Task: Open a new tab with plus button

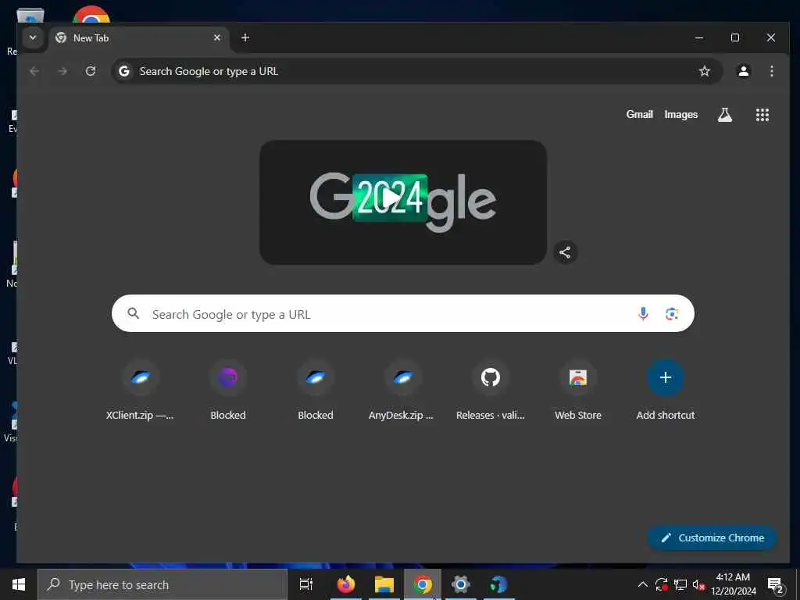Action: 245,37
